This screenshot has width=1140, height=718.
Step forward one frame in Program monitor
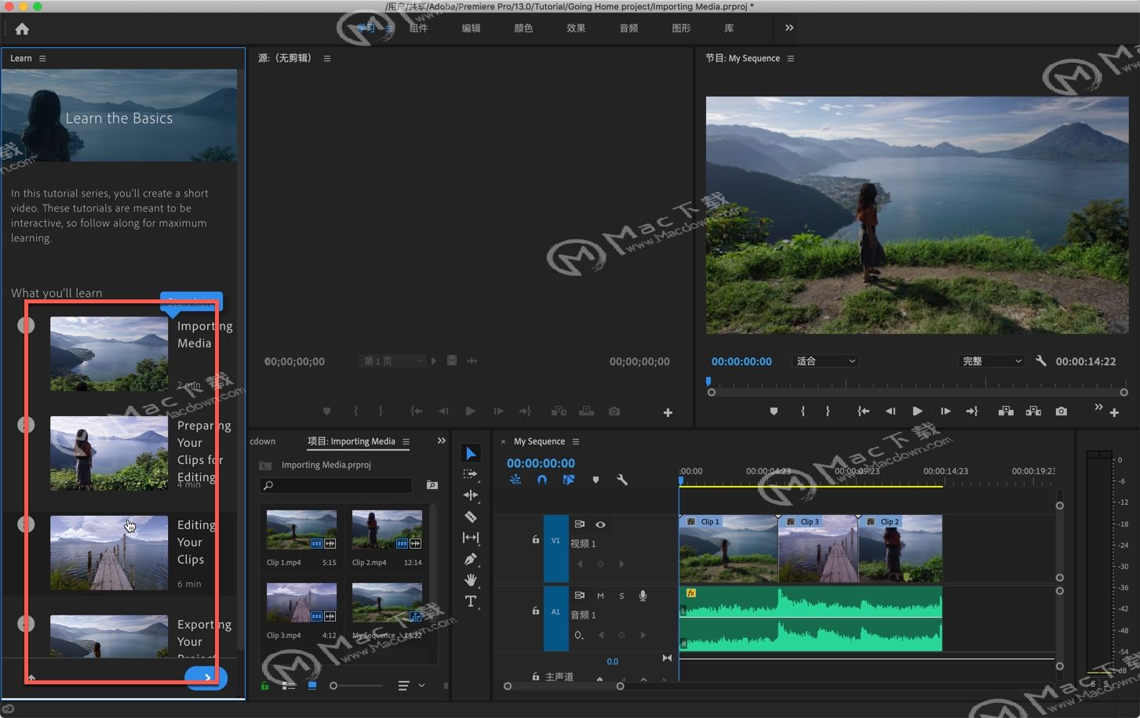click(945, 412)
